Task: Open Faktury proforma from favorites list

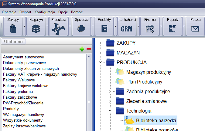Action: (18, 91)
